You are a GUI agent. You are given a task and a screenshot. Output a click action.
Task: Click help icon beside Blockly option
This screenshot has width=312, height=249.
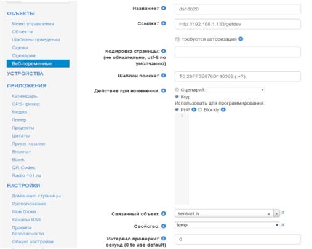pos(223,109)
